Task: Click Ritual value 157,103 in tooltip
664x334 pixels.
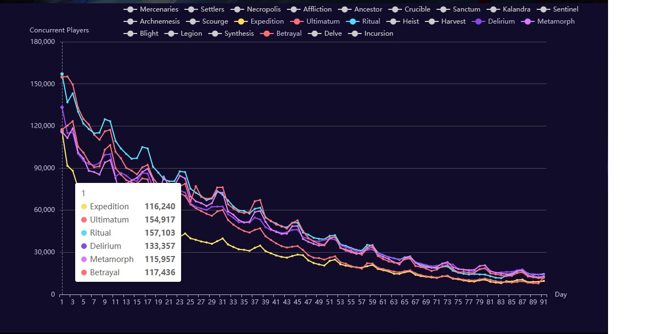Action: tap(160, 233)
